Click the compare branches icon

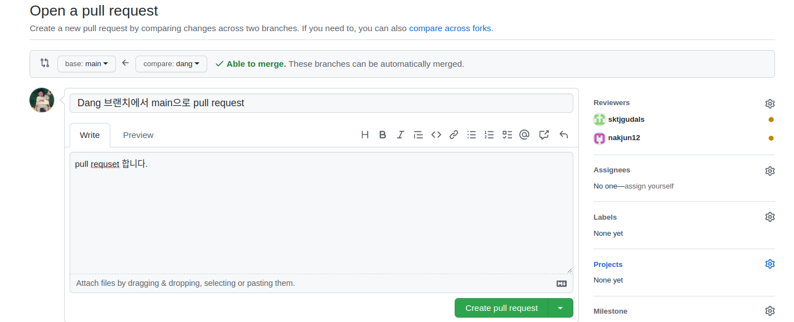[45, 63]
